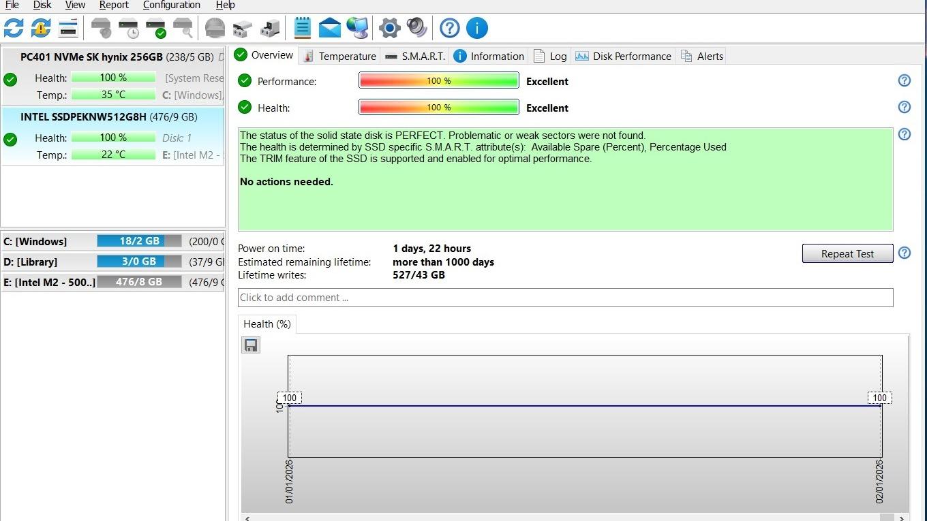
Task: Click the comment input field
Action: (x=564, y=298)
